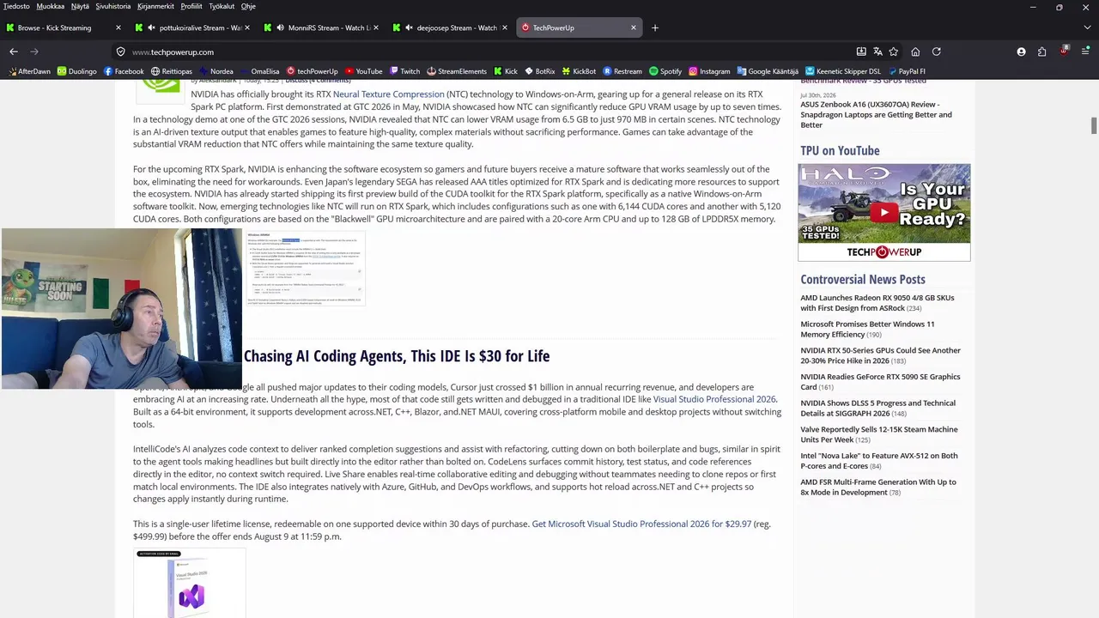The width and height of the screenshot is (1099, 618).
Task: List all tabs dropdown arrow
Action: pos(1085,27)
